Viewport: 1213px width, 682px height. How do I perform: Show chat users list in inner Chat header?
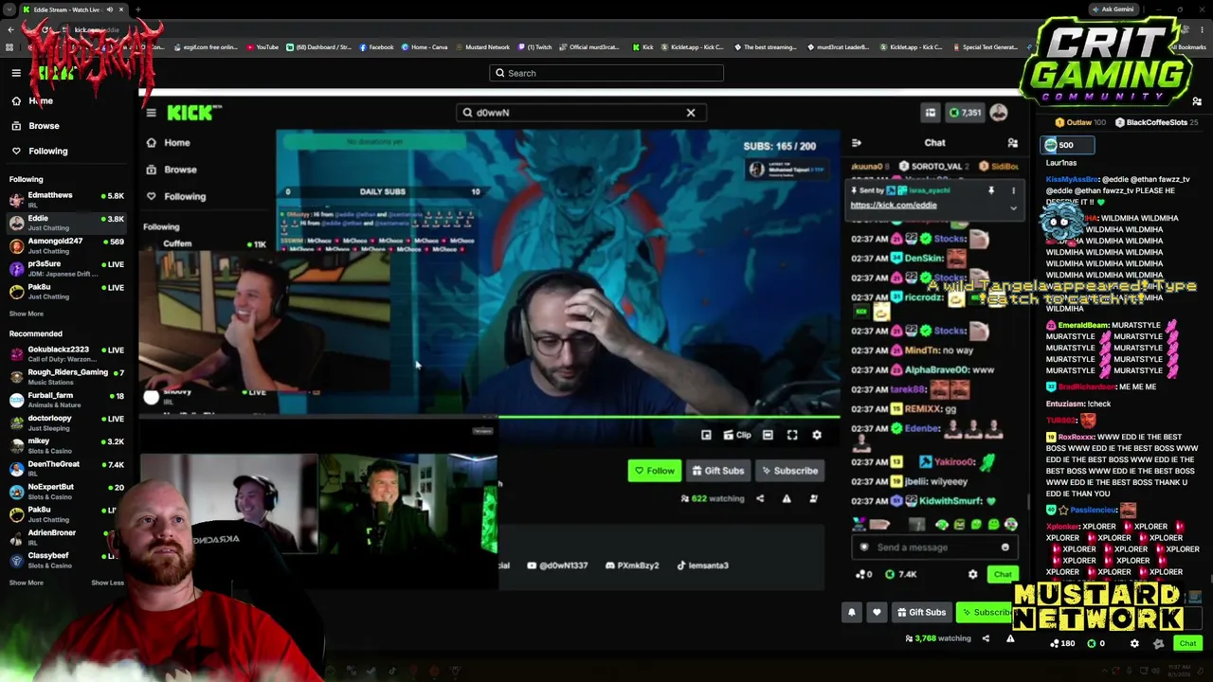point(1013,143)
